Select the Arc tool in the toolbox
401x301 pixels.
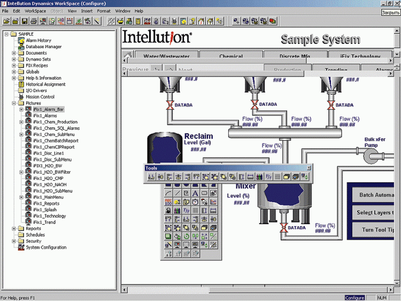coord(168,193)
